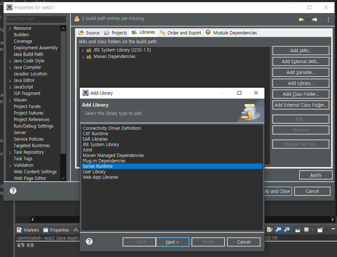The image size is (337, 257).
Task: Click the Add Library... button
Action: pyautogui.click(x=301, y=83)
